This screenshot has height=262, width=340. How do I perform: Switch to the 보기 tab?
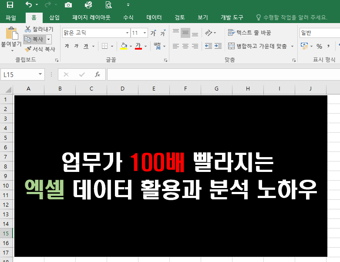point(203,17)
